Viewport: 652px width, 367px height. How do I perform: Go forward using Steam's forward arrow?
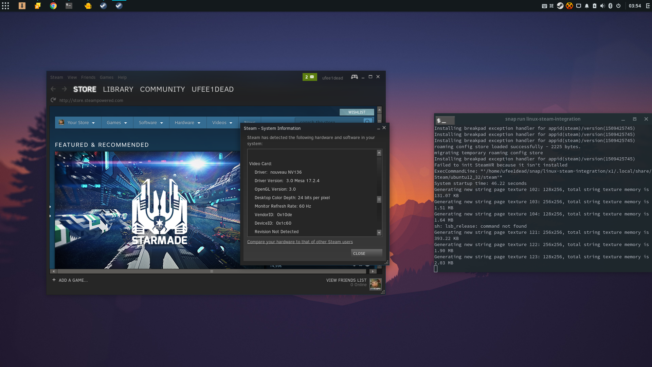coord(64,89)
